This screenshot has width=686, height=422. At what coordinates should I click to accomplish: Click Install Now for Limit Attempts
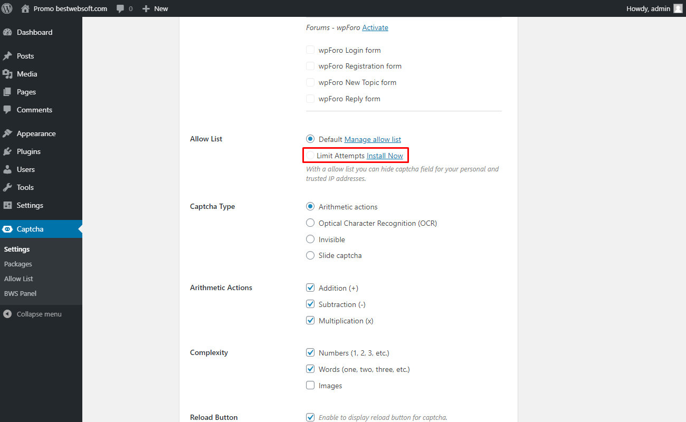pyautogui.click(x=385, y=156)
